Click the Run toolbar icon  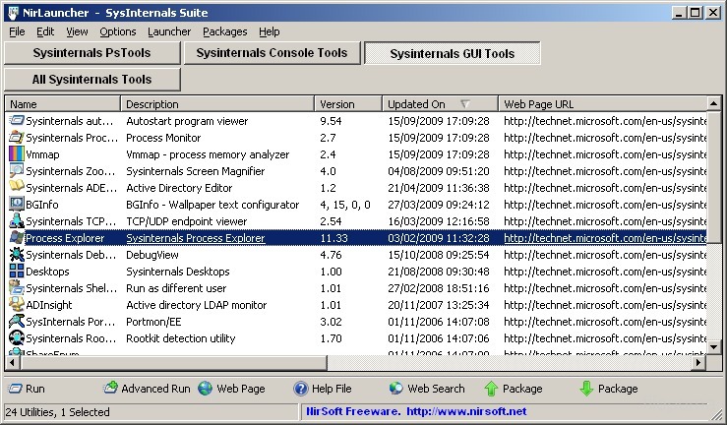(x=15, y=389)
